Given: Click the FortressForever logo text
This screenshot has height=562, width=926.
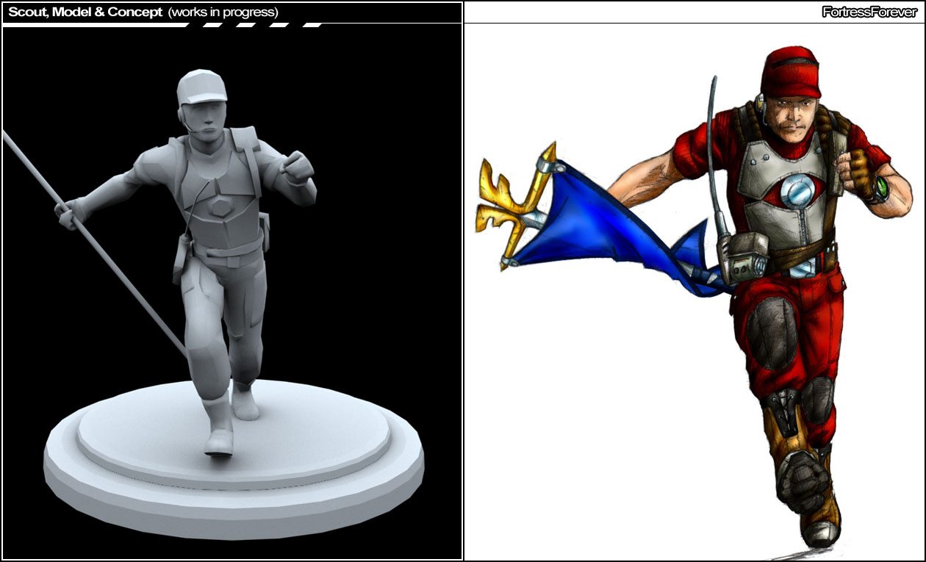Looking at the screenshot, I should click(x=869, y=12).
